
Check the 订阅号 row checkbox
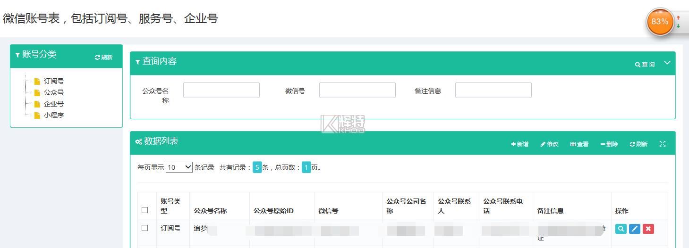[145, 228]
